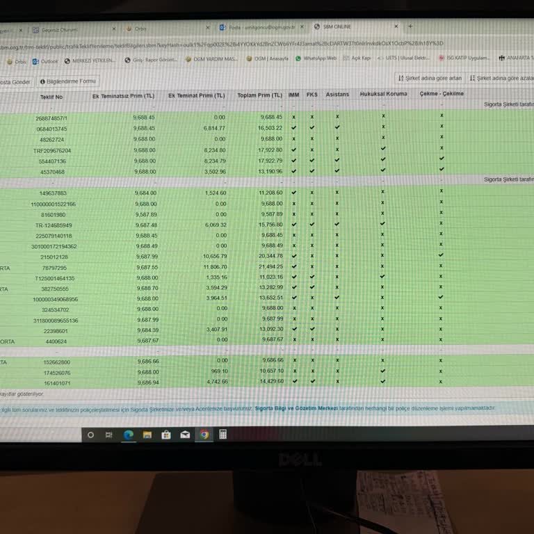Click additional premium value 969.10
534x534 pixels.
coord(219,371)
